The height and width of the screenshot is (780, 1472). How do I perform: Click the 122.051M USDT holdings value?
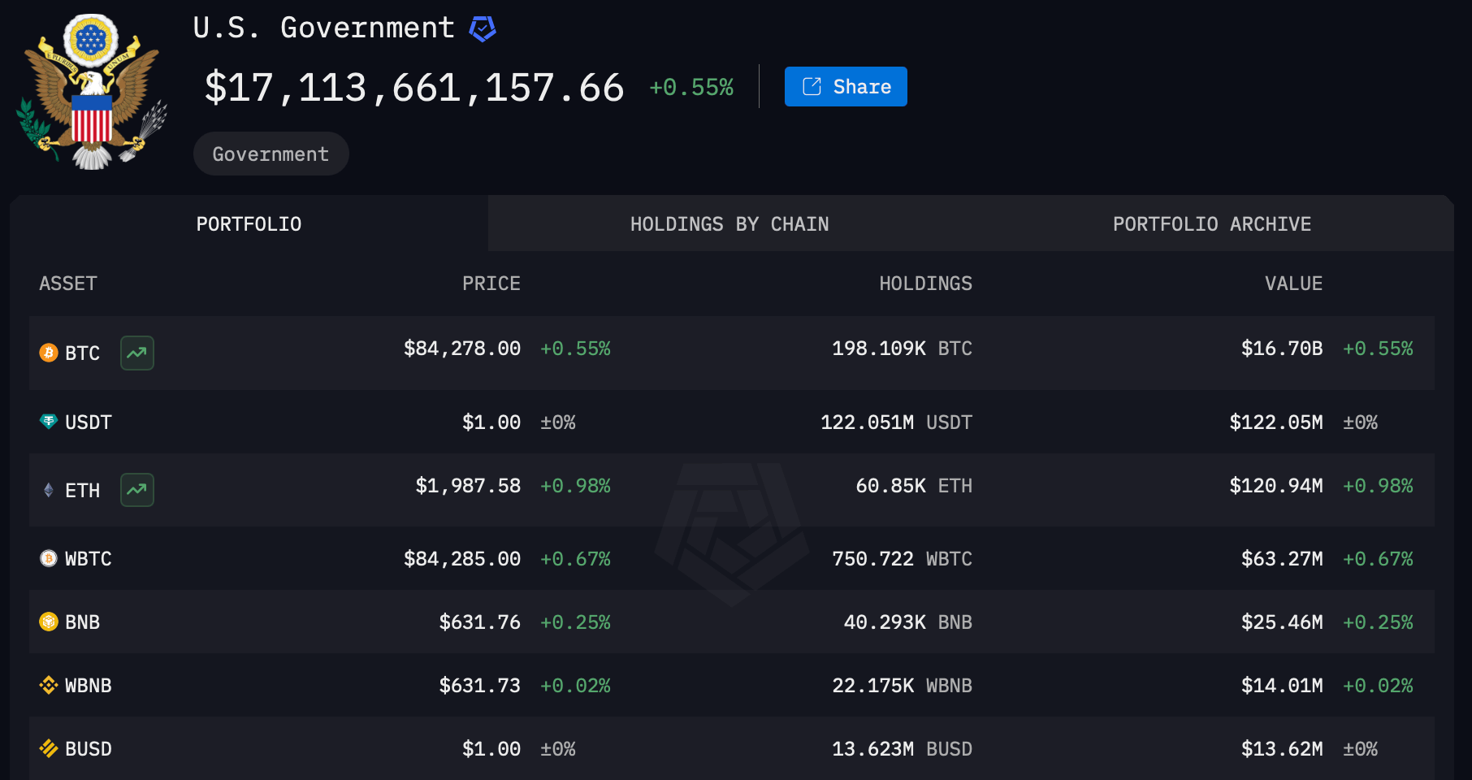(896, 422)
